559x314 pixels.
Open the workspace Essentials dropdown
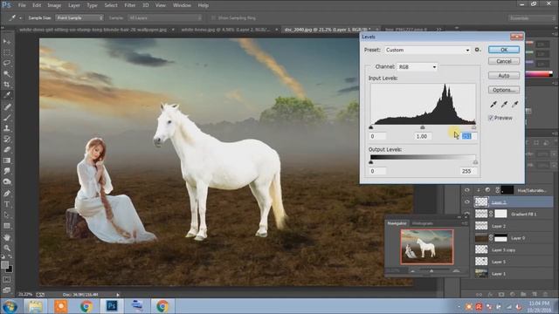pos(531,17)
